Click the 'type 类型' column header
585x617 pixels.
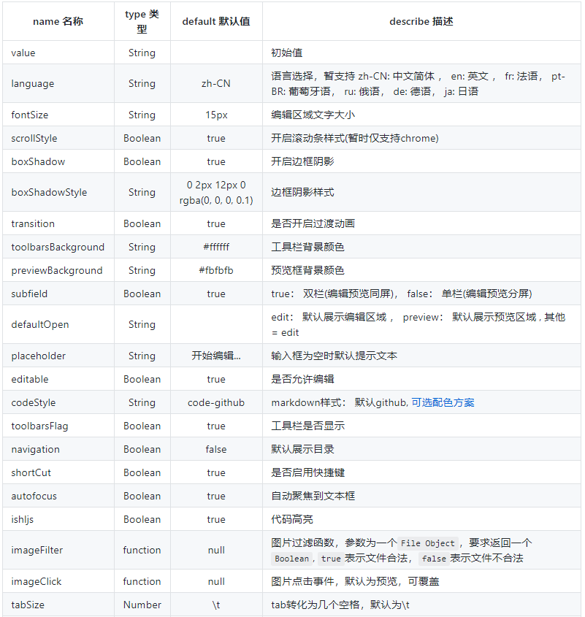[142, 21]
